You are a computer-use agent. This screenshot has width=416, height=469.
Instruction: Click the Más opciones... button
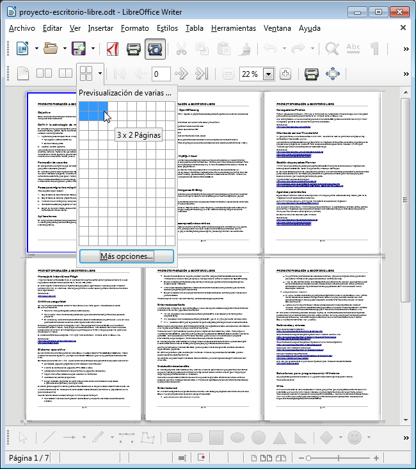127,256
